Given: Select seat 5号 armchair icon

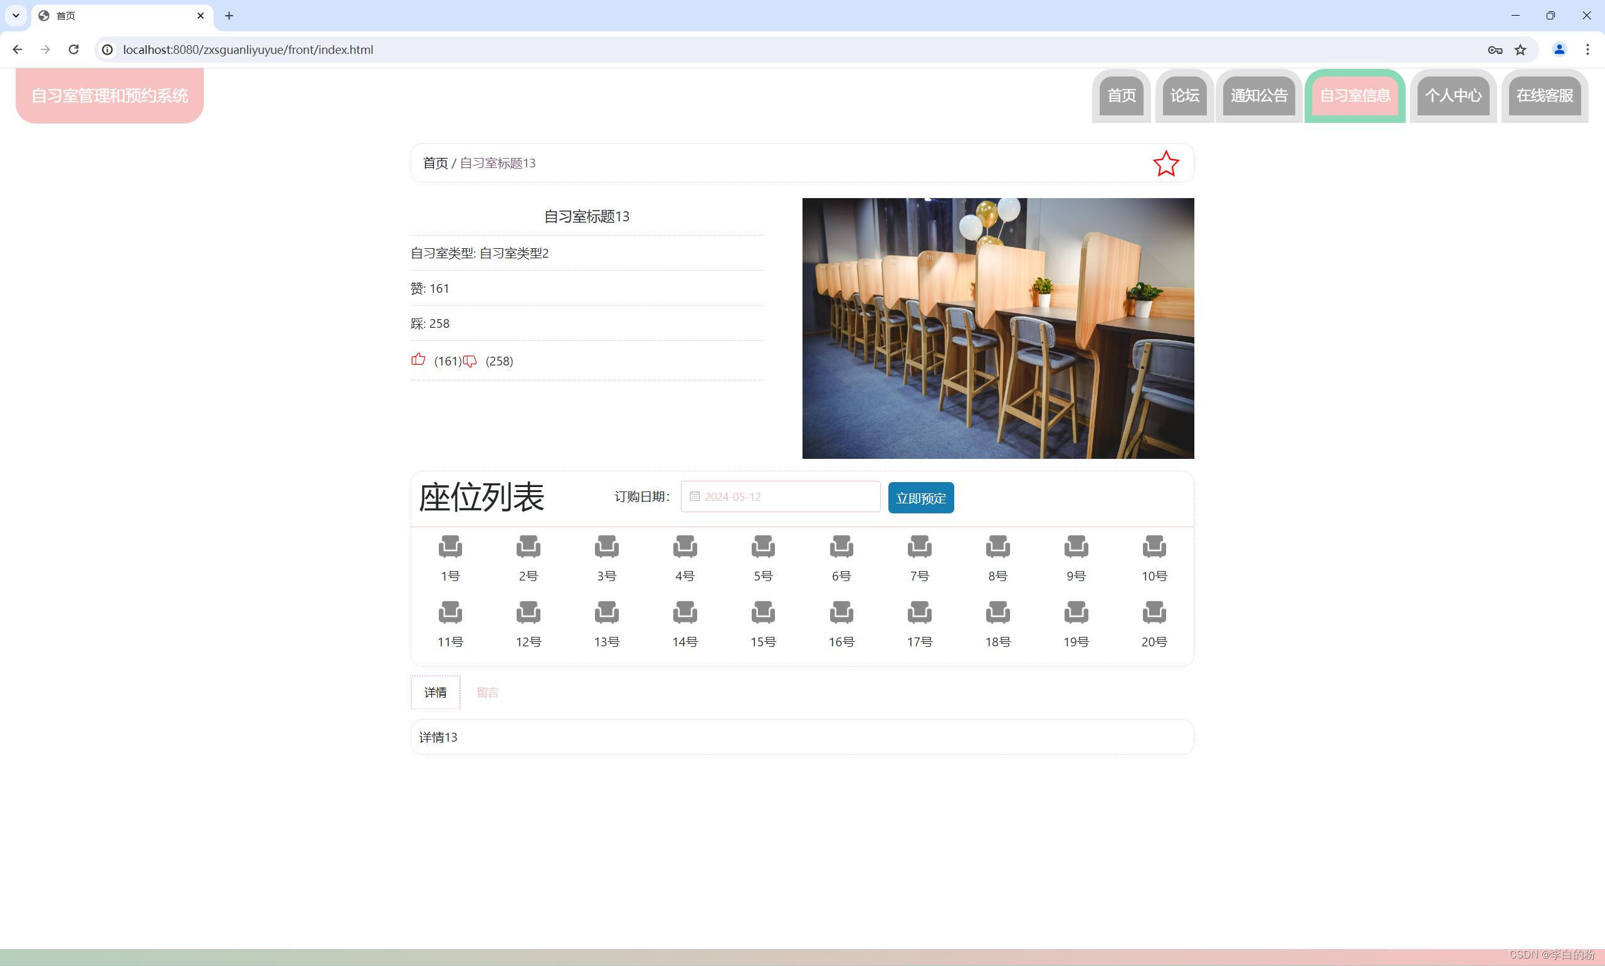Looking at the screenshot, I should [763, 547].
